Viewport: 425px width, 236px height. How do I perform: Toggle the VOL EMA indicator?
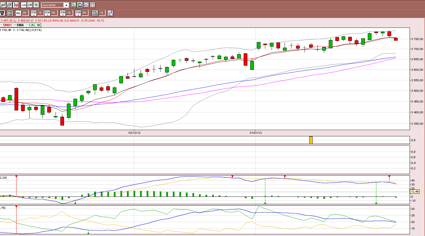click(x=95, y=13)
